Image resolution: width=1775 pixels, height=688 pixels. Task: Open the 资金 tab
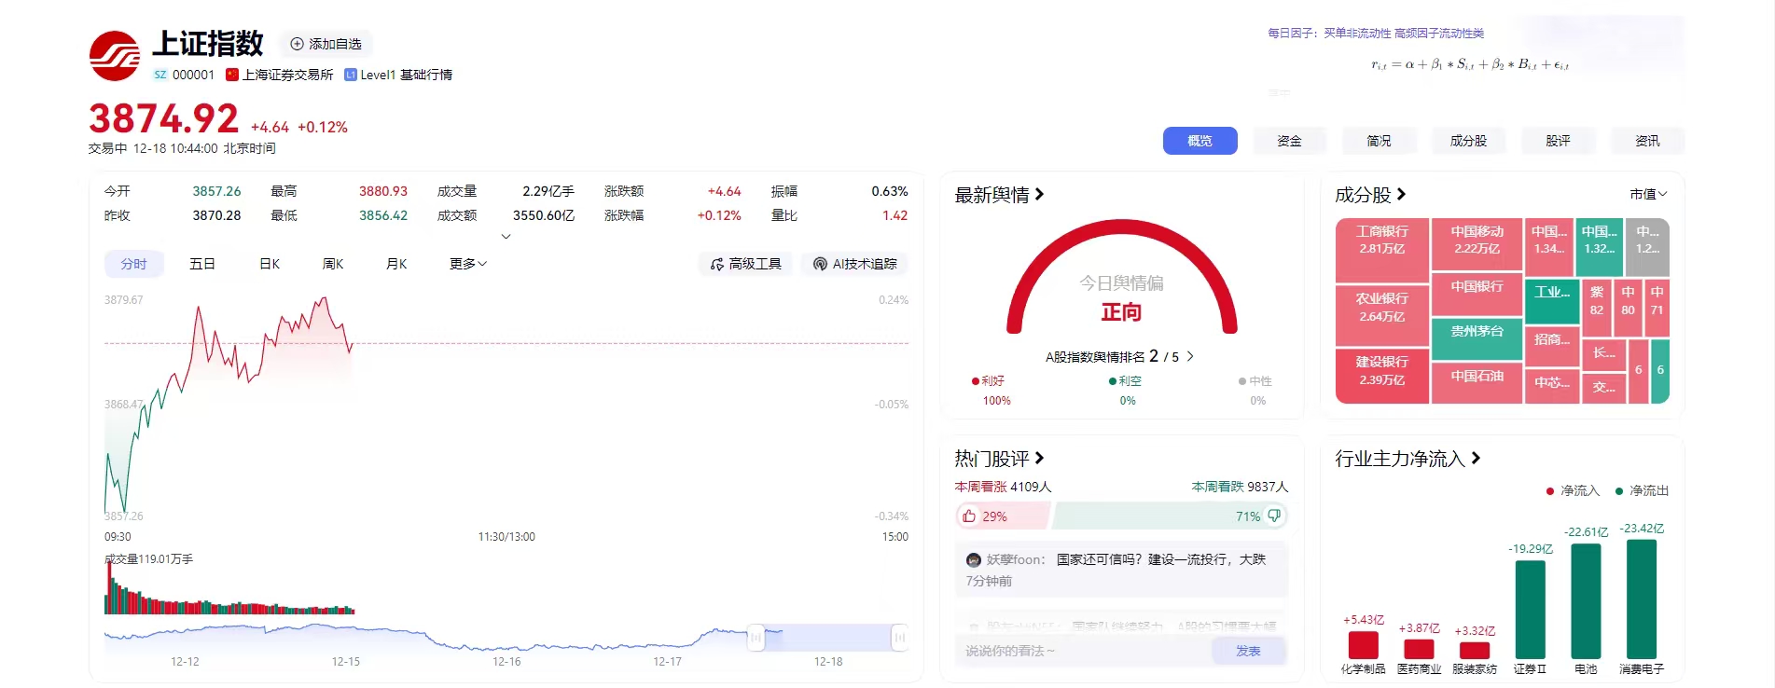[1289, 141]
